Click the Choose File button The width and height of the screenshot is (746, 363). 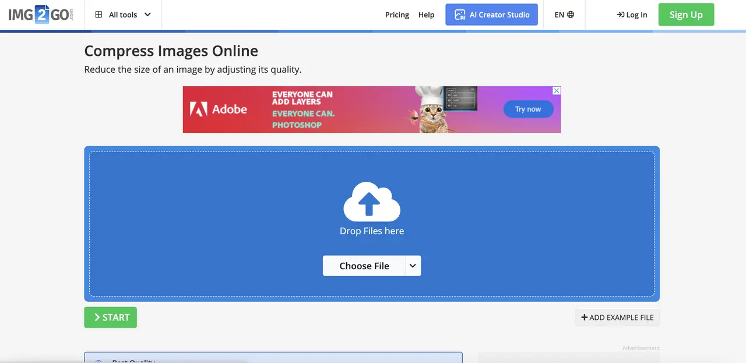[364, 266]
